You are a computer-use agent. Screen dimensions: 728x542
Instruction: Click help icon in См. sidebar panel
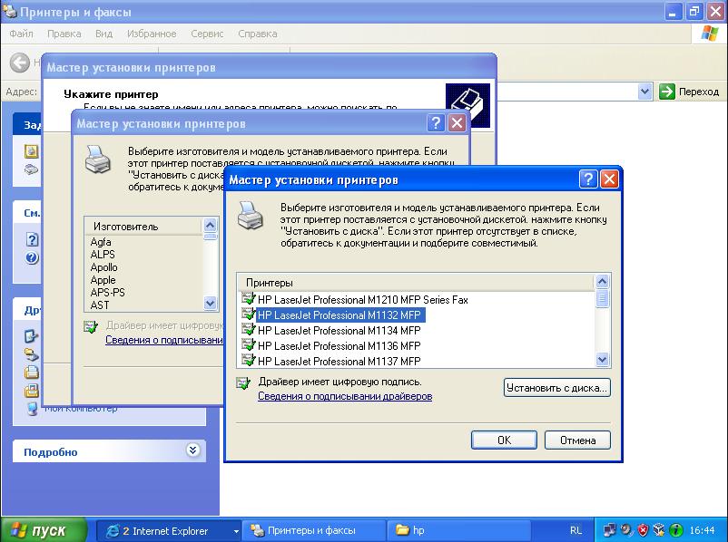(x=32, y=239)
